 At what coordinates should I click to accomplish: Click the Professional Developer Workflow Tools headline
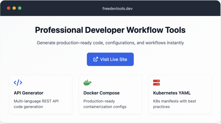click(x=110, y=30)
